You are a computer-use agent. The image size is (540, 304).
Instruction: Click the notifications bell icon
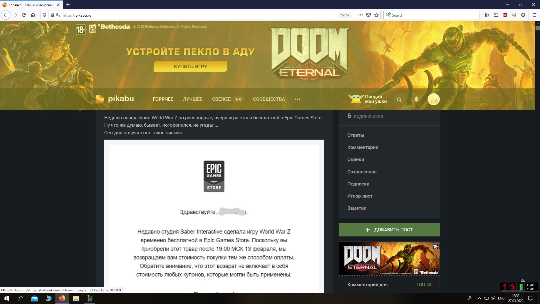tap(416, 99)
